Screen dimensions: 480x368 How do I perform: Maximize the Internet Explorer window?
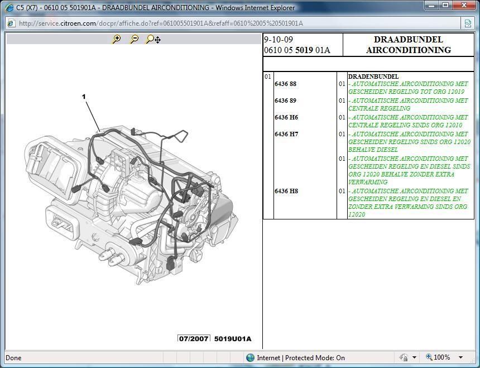(x=445, y=5)
